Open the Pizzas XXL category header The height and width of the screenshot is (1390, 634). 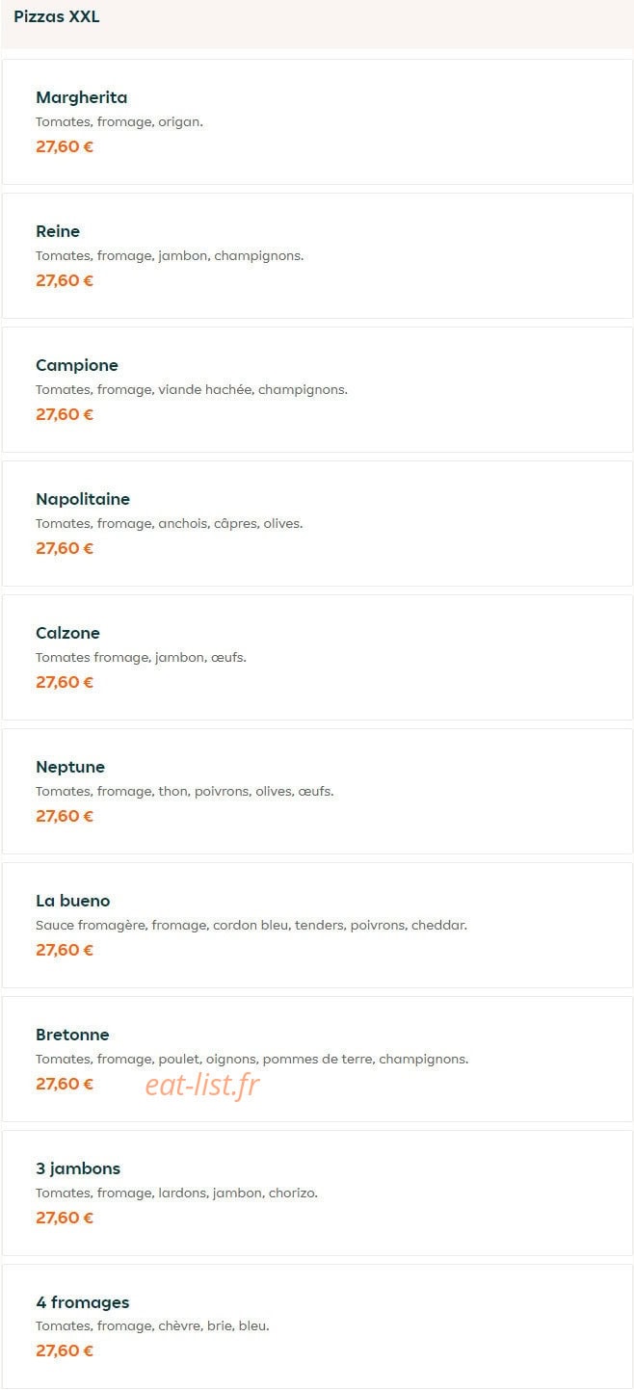[x=57, y=16]
